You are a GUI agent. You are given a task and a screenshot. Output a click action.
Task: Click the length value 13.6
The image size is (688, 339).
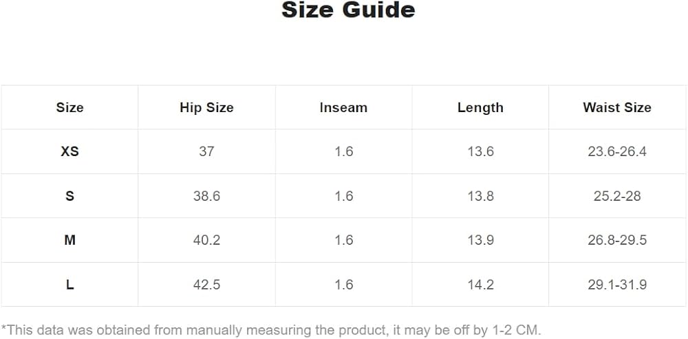(x=480, y=152)
